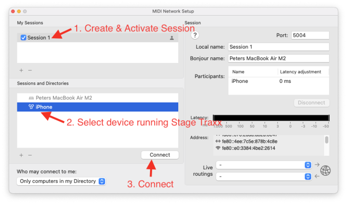Remove session with minus under My Sessions
The height and width of the screenshot is (204, 347).
point(30,70)
